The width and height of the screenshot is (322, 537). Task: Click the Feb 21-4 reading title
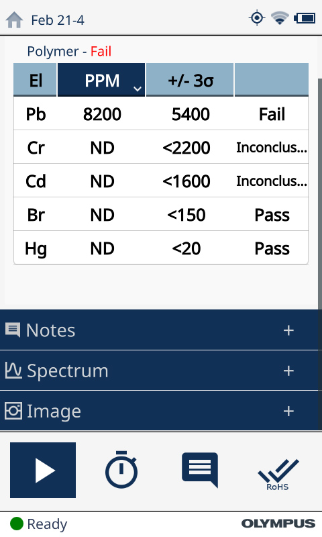(x=58, y=20)
